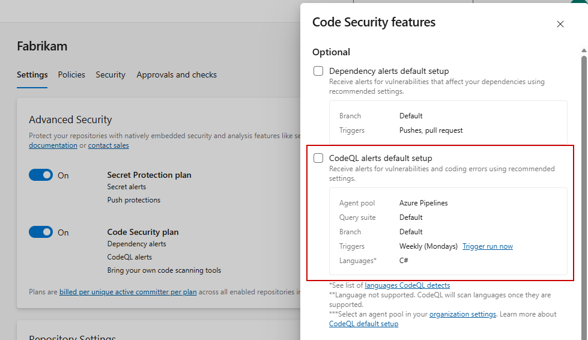This screenshot has width=588, height=340.
Task: Click the panel's vertical scrollbar thumb
Action: 584,180
